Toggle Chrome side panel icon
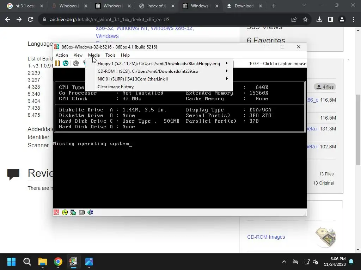 (x=331, y=20)
